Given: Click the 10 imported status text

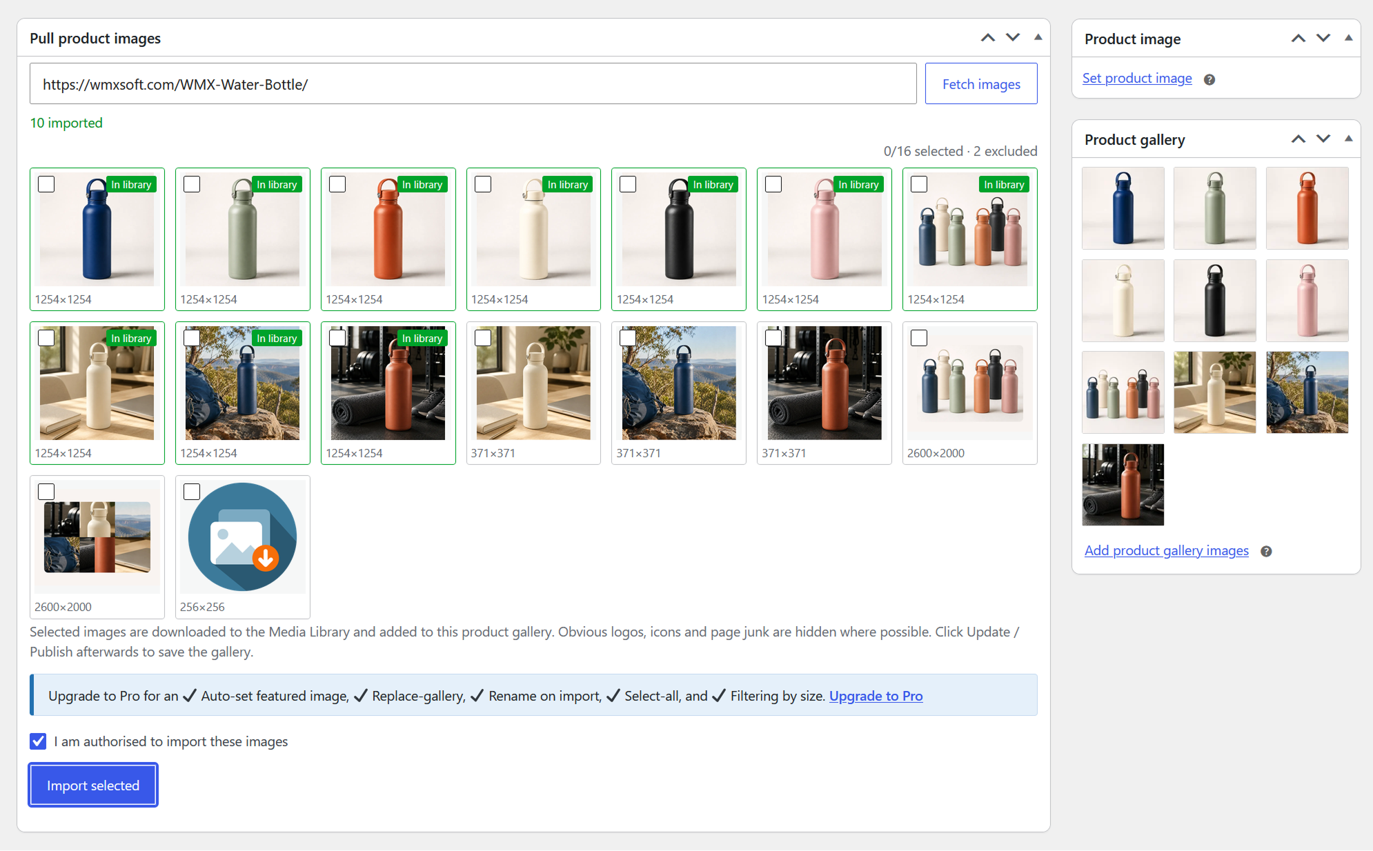Looking at the screenshot, I should (66, 123).
